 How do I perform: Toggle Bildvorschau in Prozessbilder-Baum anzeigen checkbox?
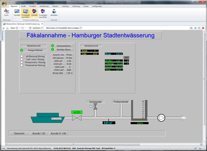point(81,28)
